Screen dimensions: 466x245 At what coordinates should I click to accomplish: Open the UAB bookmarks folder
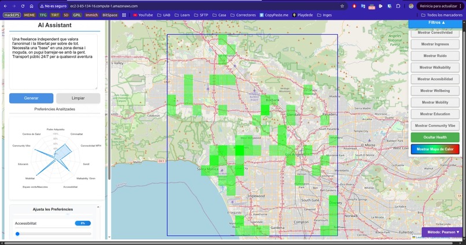164,15
